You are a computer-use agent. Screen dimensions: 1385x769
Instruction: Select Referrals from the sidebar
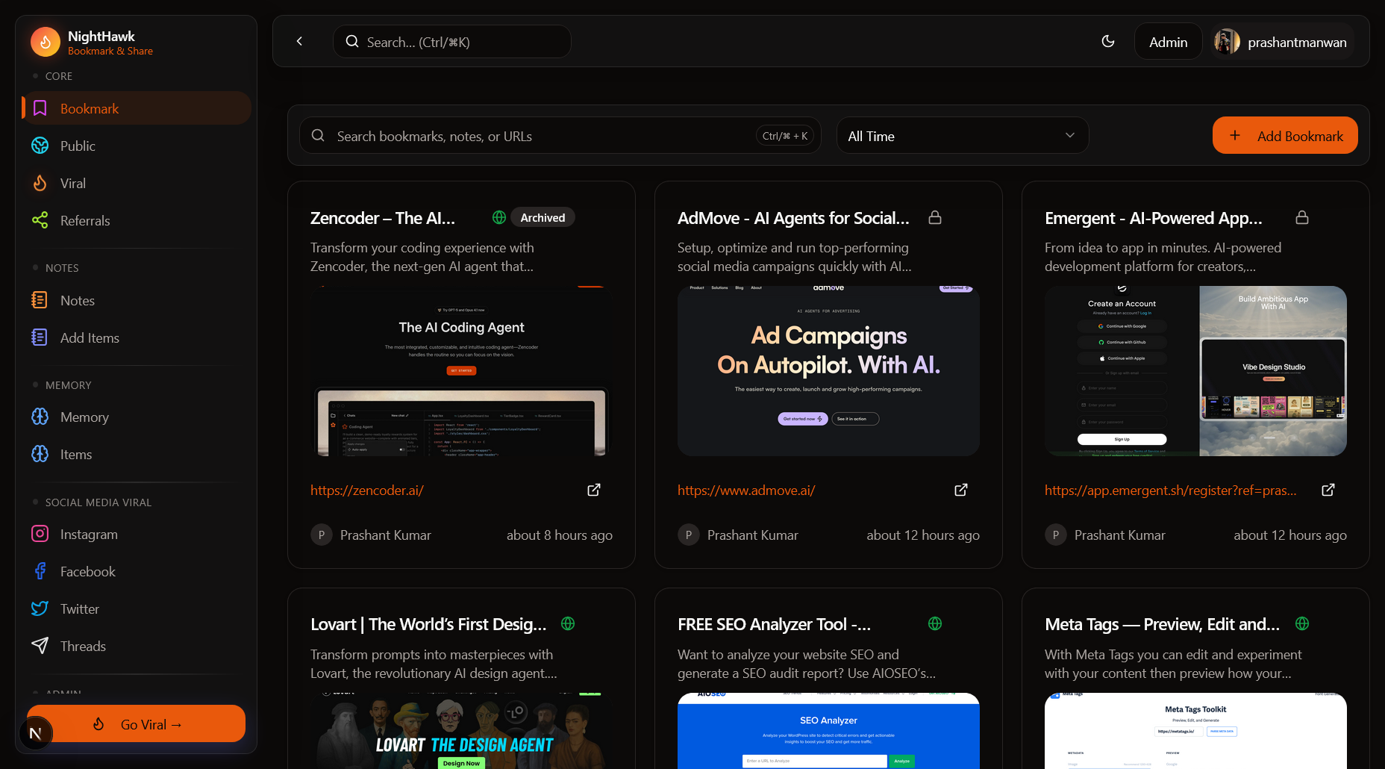[85, 221]
